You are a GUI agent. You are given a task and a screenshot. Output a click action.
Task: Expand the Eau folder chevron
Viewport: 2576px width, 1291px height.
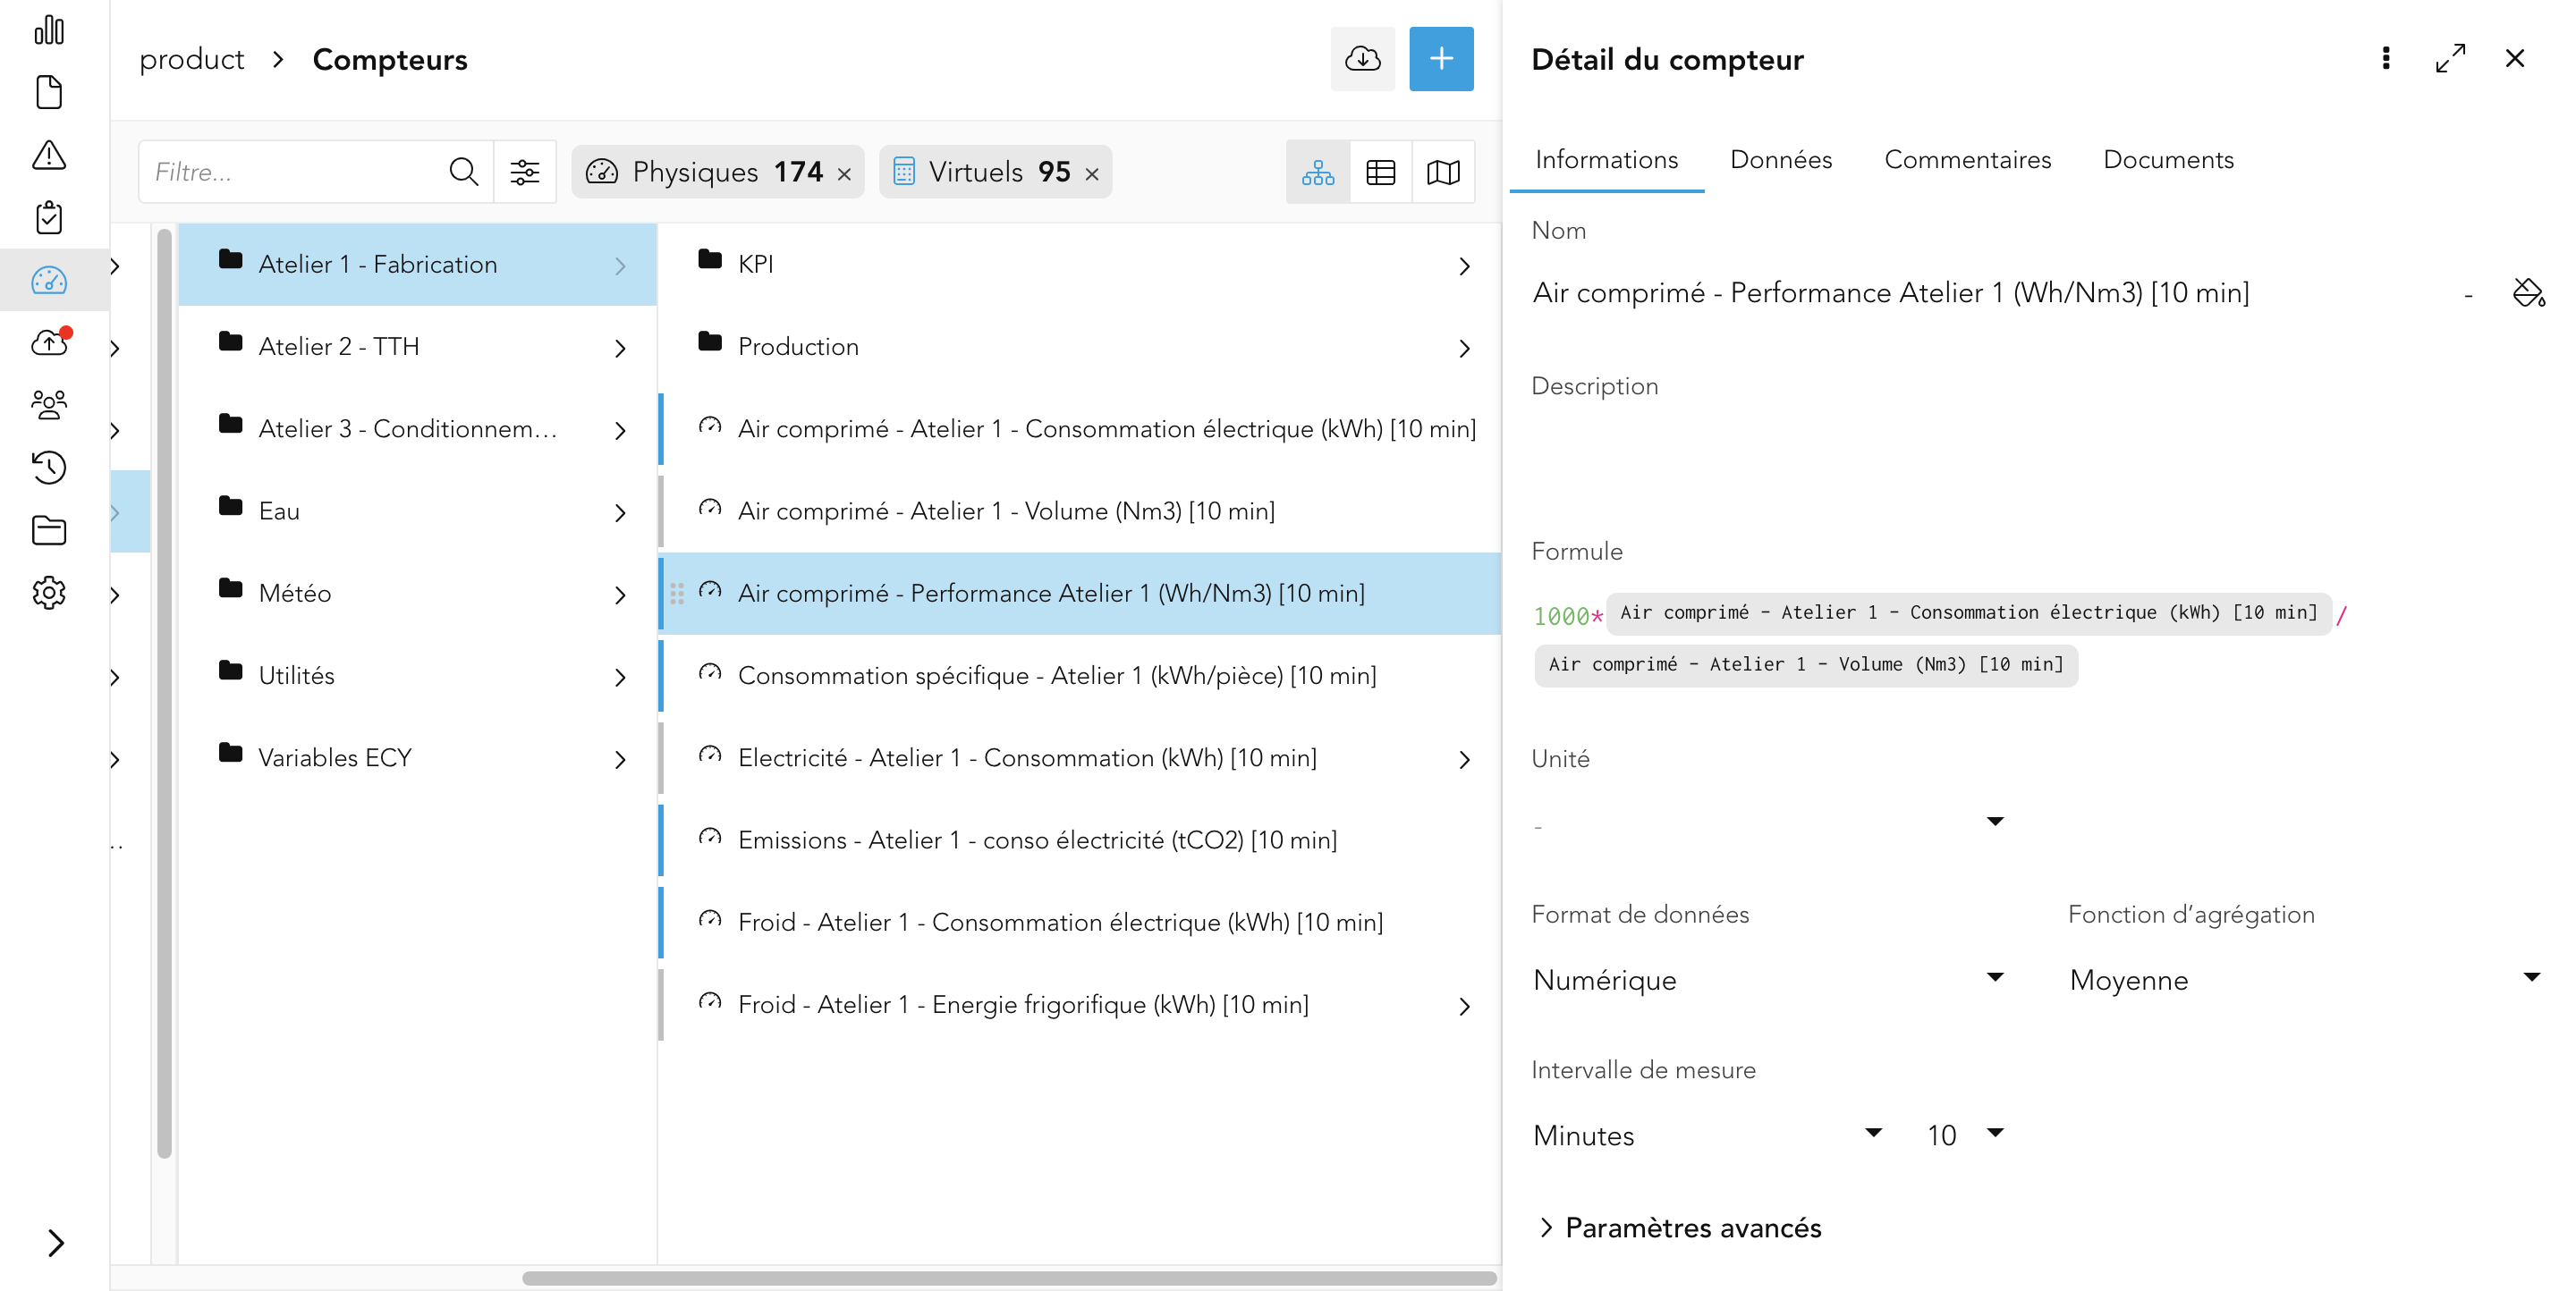coord(620,512)
